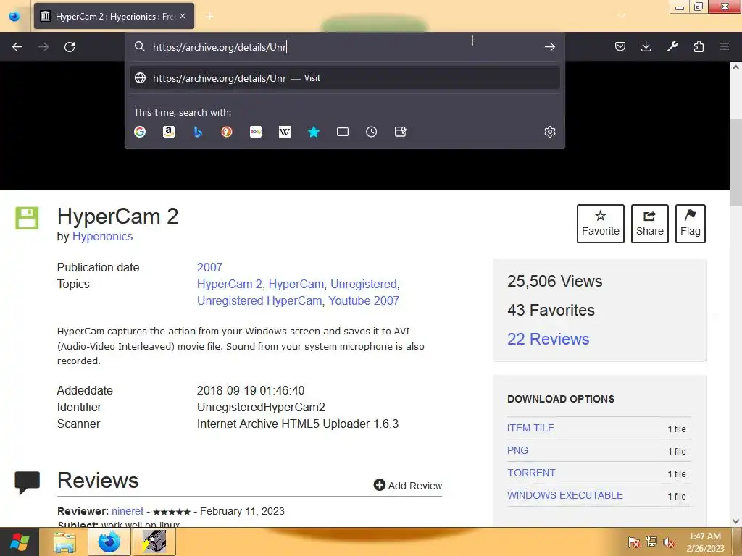Download the WINDOWS EXECUTABLE file
742x556 pixels.
coord(565,495)
